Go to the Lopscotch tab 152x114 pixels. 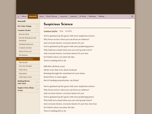[64, 17]
